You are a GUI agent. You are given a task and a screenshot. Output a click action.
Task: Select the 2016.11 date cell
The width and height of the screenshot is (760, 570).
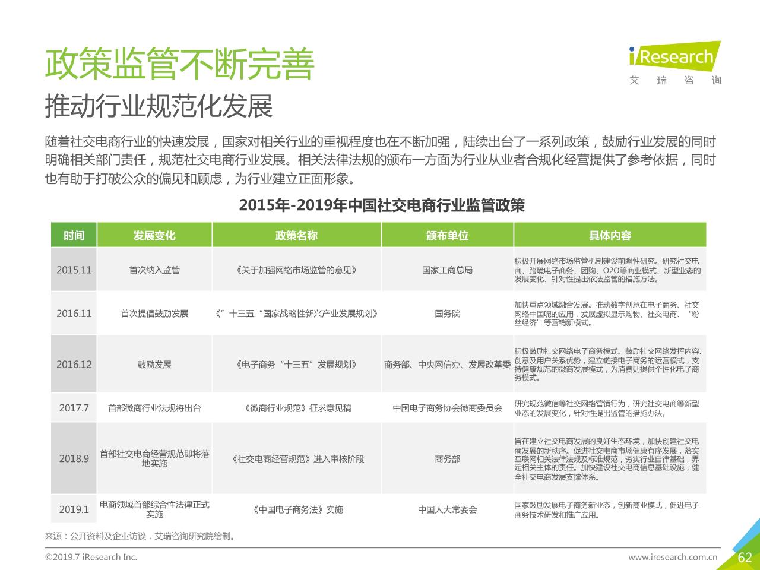coord(74,313)
